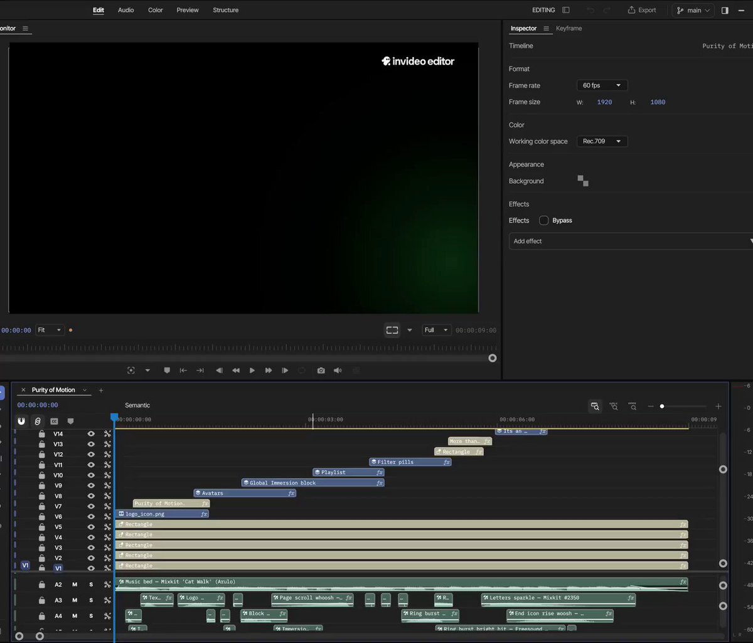Click the Play button in the transport controls

252,371
